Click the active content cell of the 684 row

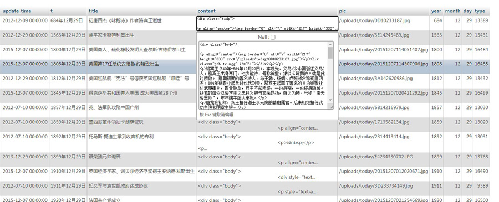267,23
